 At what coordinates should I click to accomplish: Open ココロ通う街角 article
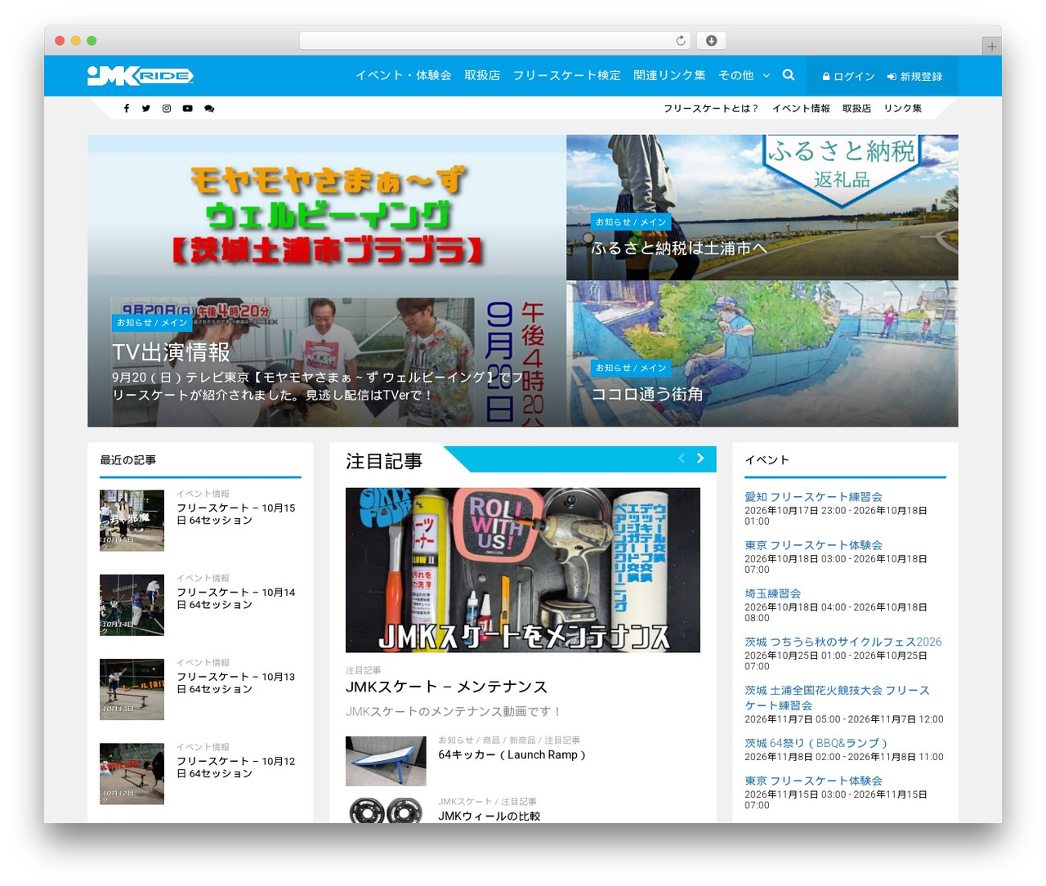(x=647, y=394)
